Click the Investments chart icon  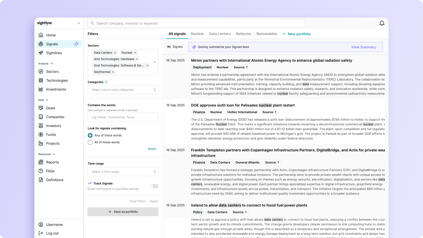[41, 89]
